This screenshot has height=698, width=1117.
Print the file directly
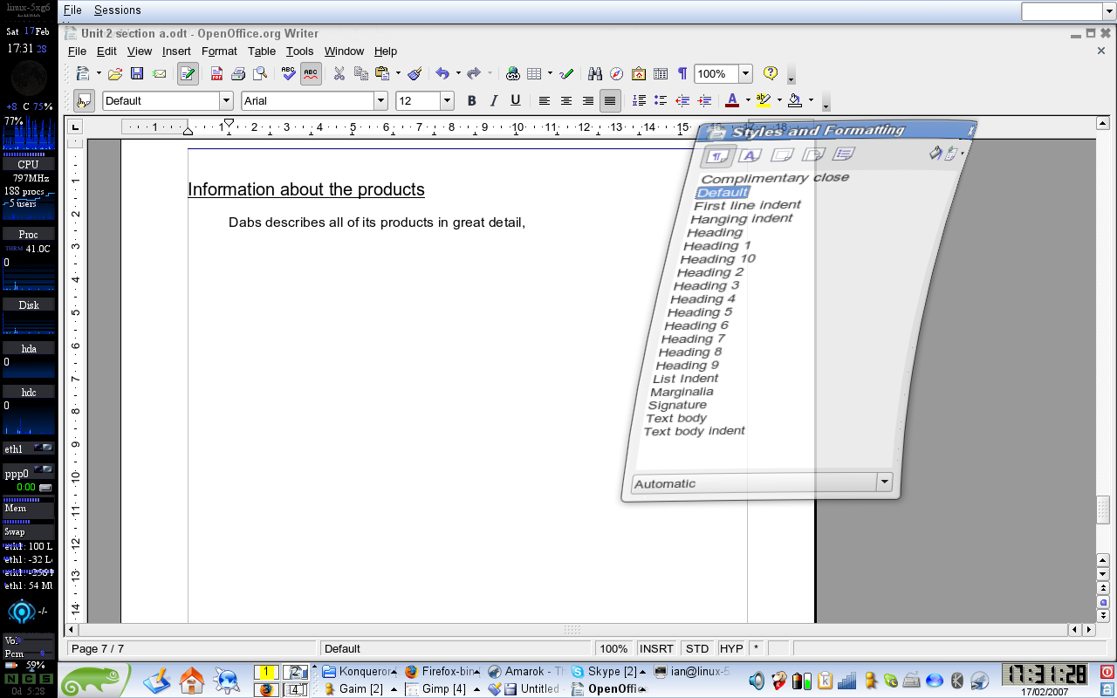[237, 74]
